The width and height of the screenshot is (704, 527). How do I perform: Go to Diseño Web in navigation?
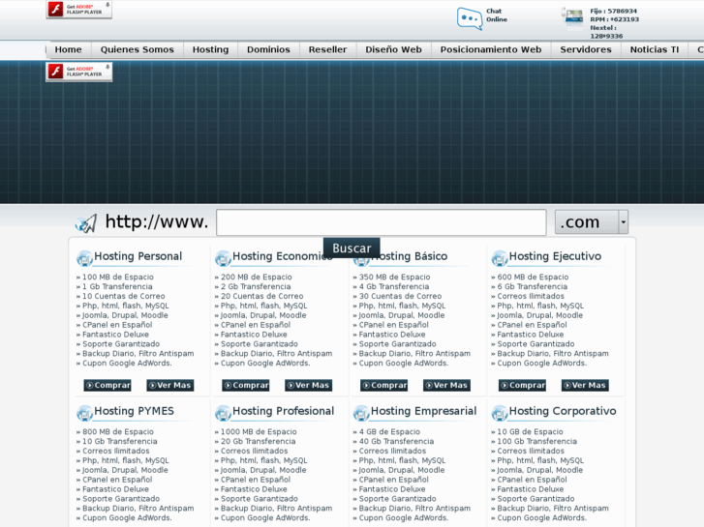coord(394,49)
